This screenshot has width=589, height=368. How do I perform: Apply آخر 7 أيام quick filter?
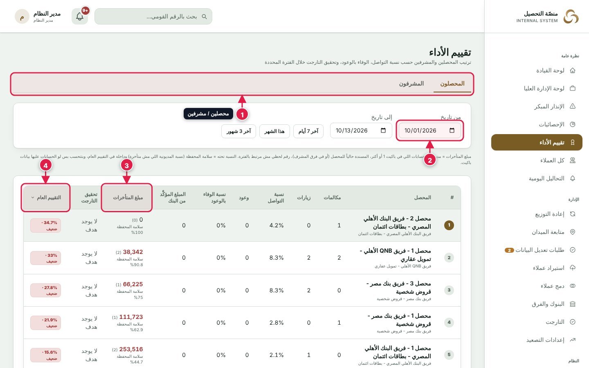pos(308,131)
